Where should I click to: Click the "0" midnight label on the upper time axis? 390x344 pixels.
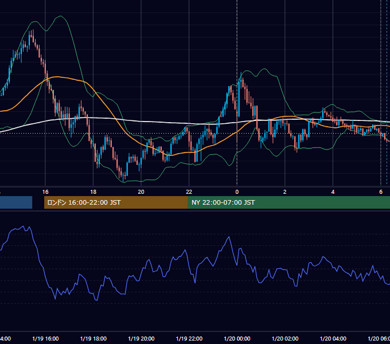pyautogui.click(x=237, y=191)
